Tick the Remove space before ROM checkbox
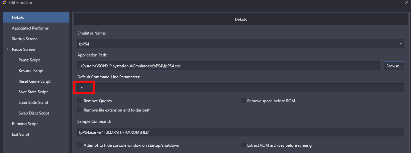This screenshot has height=153, width=411. (243, 101)
